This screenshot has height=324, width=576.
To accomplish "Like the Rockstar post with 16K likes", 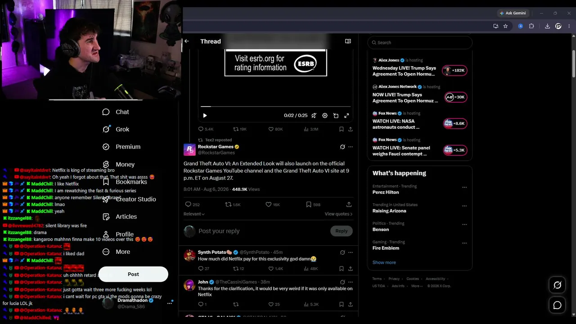I will (273, 204).
